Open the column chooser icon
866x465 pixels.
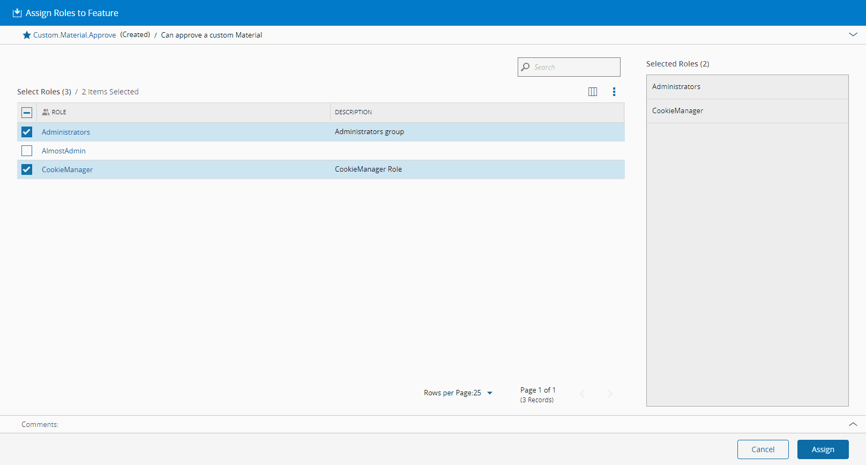click(593, 92)
